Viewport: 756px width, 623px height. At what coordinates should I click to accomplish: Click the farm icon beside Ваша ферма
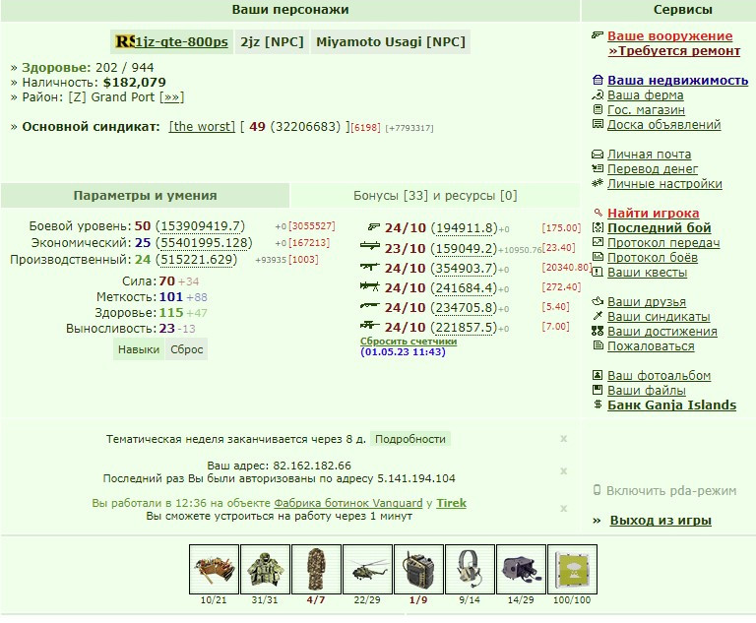click(x=598, y=94)
